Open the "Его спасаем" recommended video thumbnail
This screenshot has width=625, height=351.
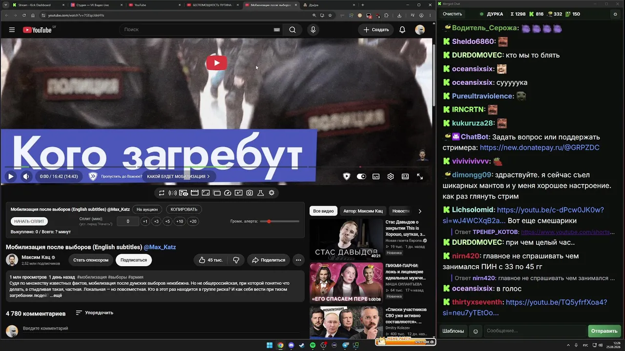[346, 283]
